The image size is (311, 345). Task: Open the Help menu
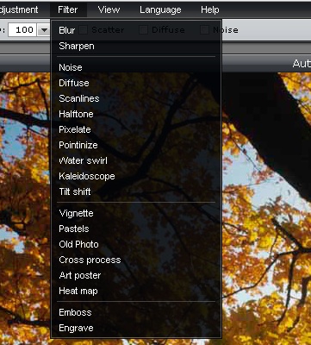[x=210, y=9]
